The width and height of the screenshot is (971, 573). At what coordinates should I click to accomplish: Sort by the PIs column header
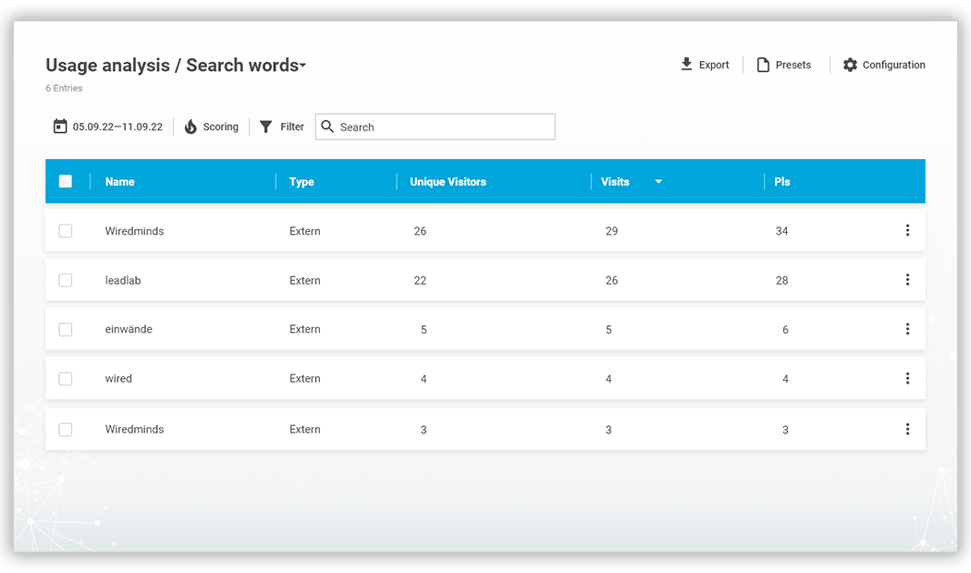tap(781, 181)
